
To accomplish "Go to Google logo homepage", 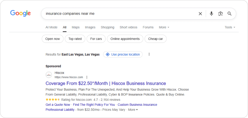I will pyautogui.click(x=20, y=13).
